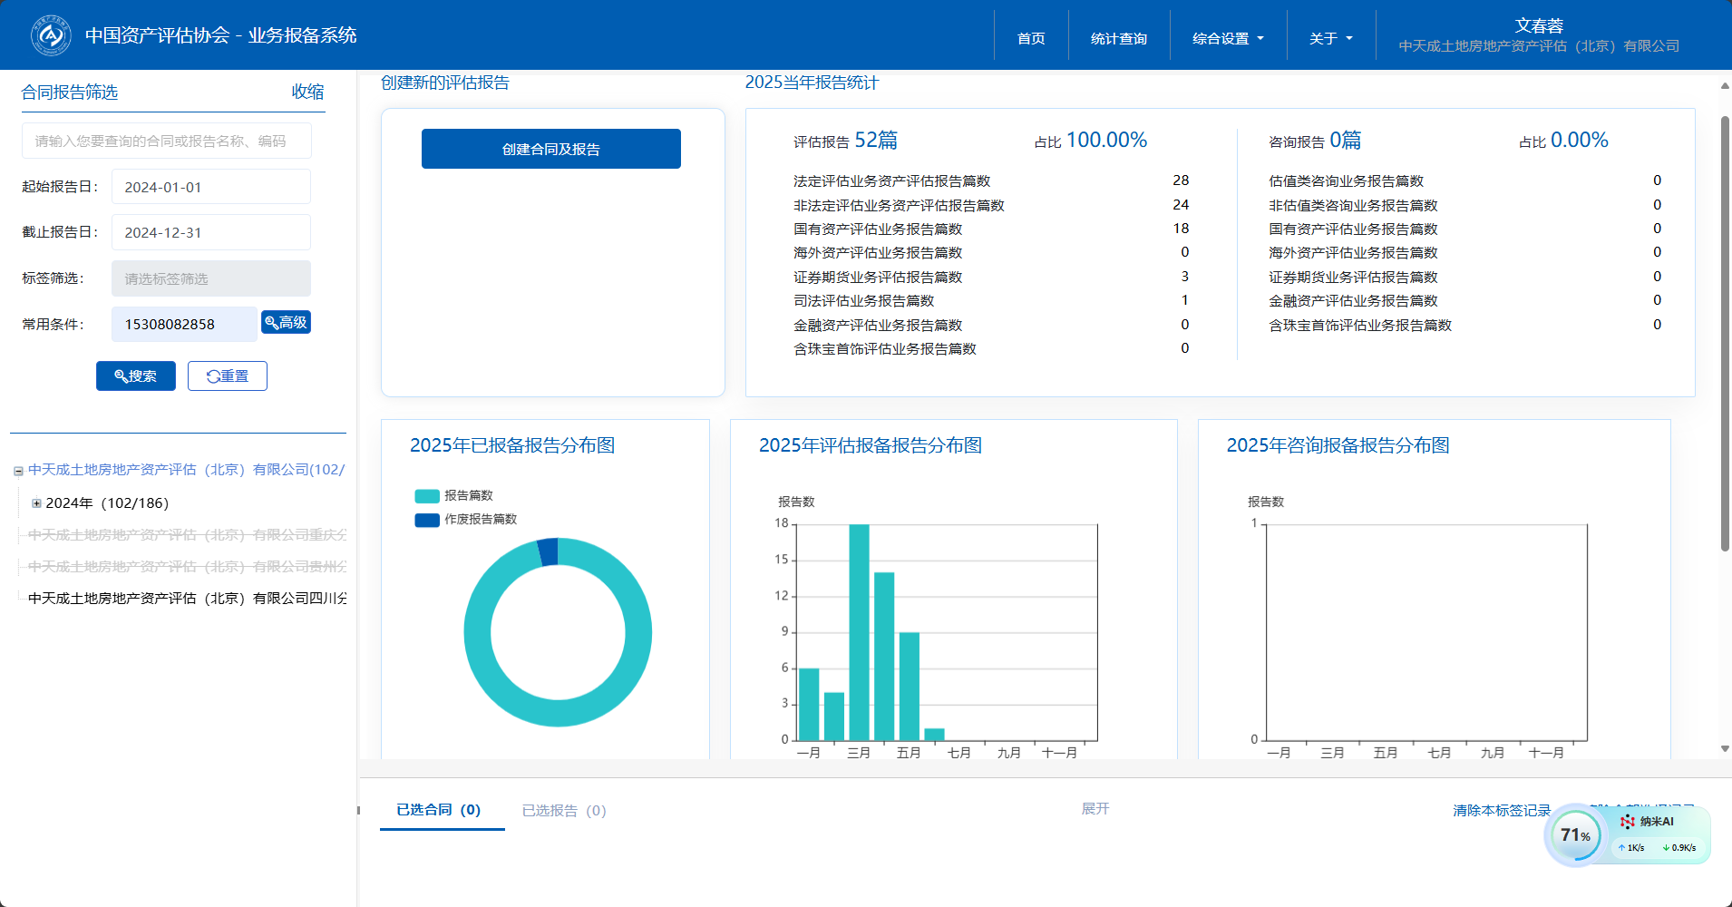Click the 纳米AI floating widget icon
The image size is (1732, 907).
click(x=1628, y=822)
